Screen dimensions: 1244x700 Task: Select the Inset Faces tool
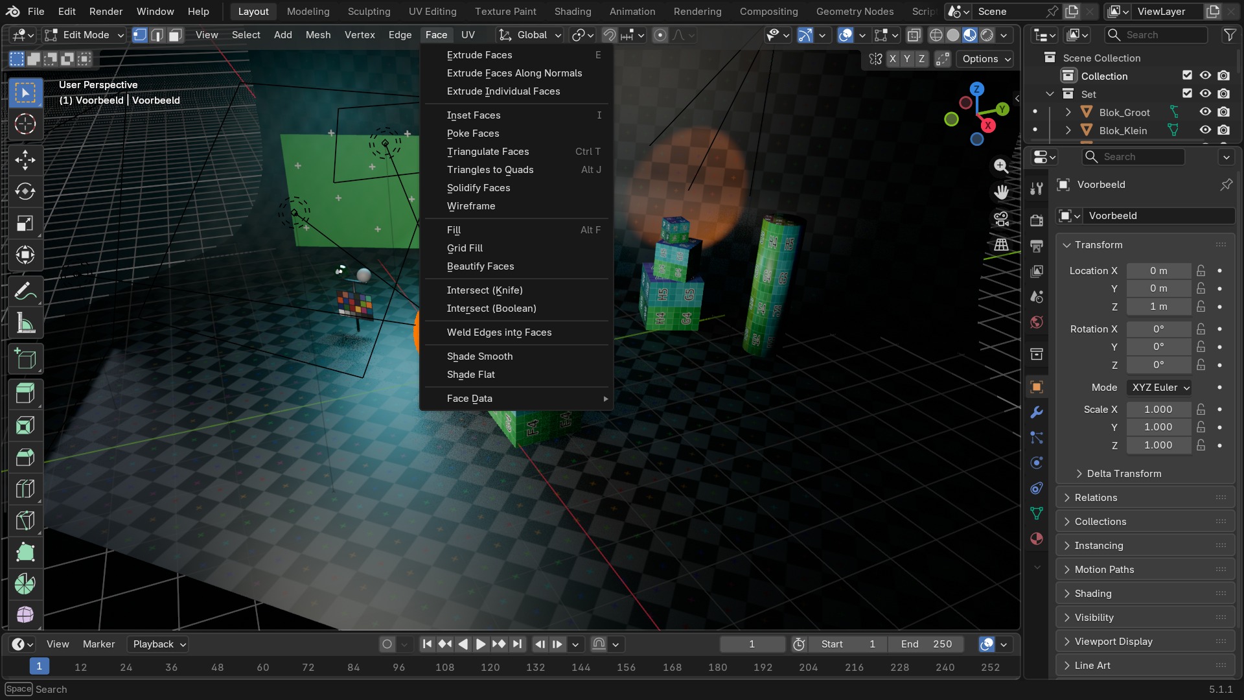(25, 426)
